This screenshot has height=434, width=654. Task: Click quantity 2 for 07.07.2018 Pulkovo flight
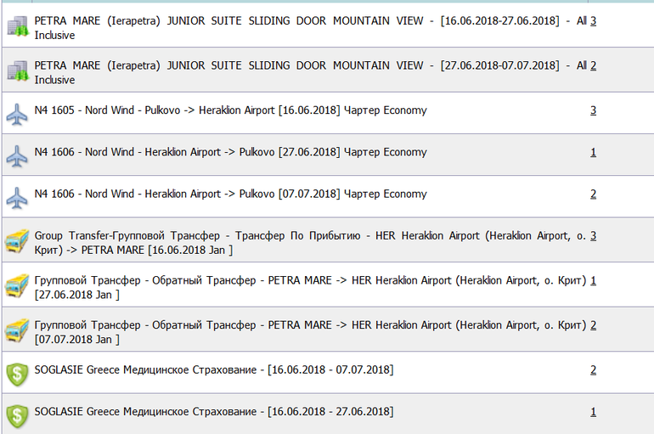593,194
